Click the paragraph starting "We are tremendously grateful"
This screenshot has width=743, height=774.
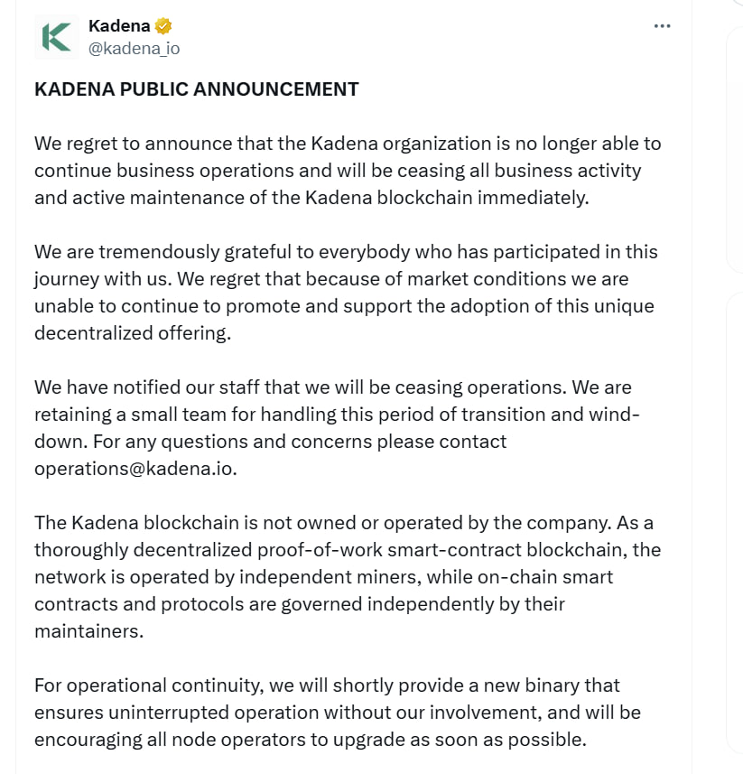click(x=344, y=292)
